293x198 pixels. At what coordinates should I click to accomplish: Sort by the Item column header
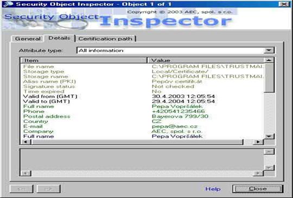[84, 60]
